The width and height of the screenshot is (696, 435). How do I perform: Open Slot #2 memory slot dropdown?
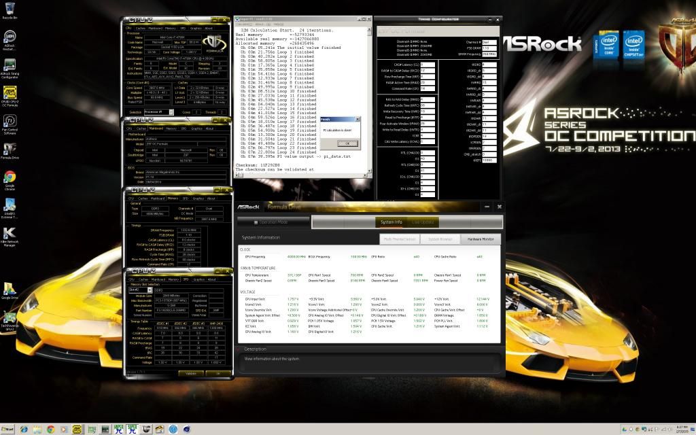click(x=140, y=290)
